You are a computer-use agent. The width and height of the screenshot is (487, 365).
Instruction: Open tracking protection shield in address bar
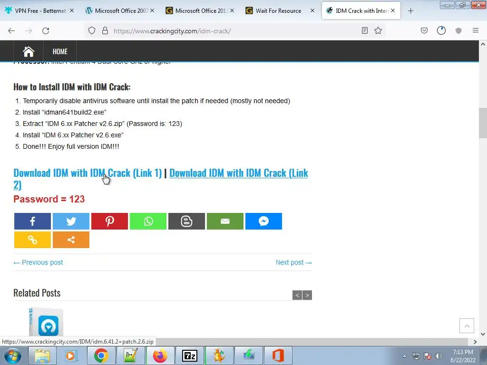pos(92,30)
